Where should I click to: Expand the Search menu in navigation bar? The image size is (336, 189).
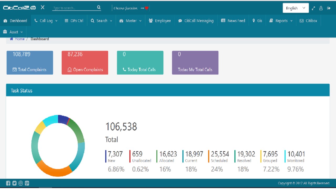[x=101, y=21]
